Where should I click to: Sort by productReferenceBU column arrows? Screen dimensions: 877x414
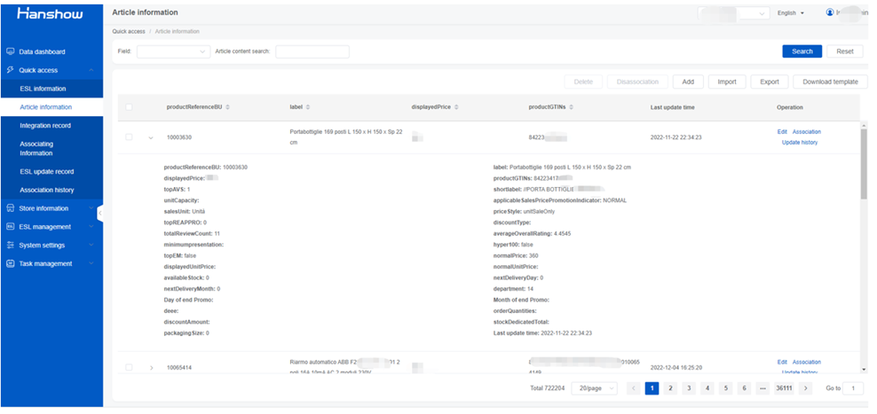pyautogui.click(x=227, y=107)
